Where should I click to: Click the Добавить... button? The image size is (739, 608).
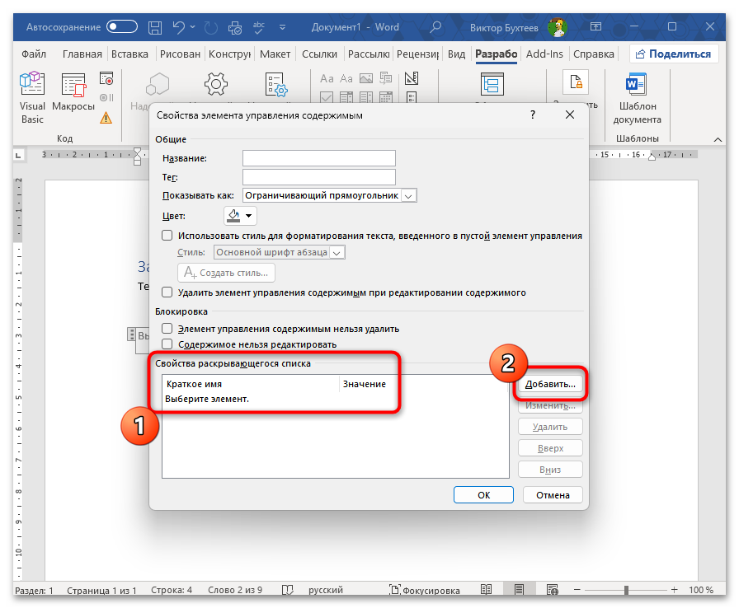550,384
